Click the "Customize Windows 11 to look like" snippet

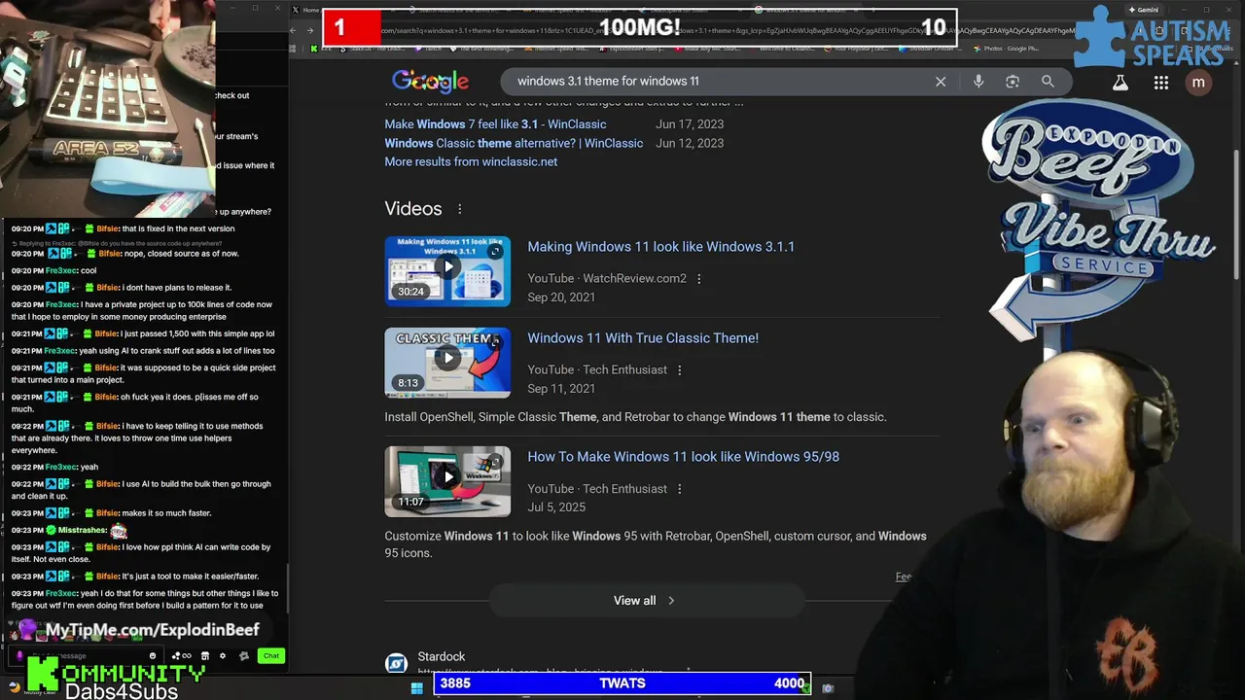click(x=656, y=544)
